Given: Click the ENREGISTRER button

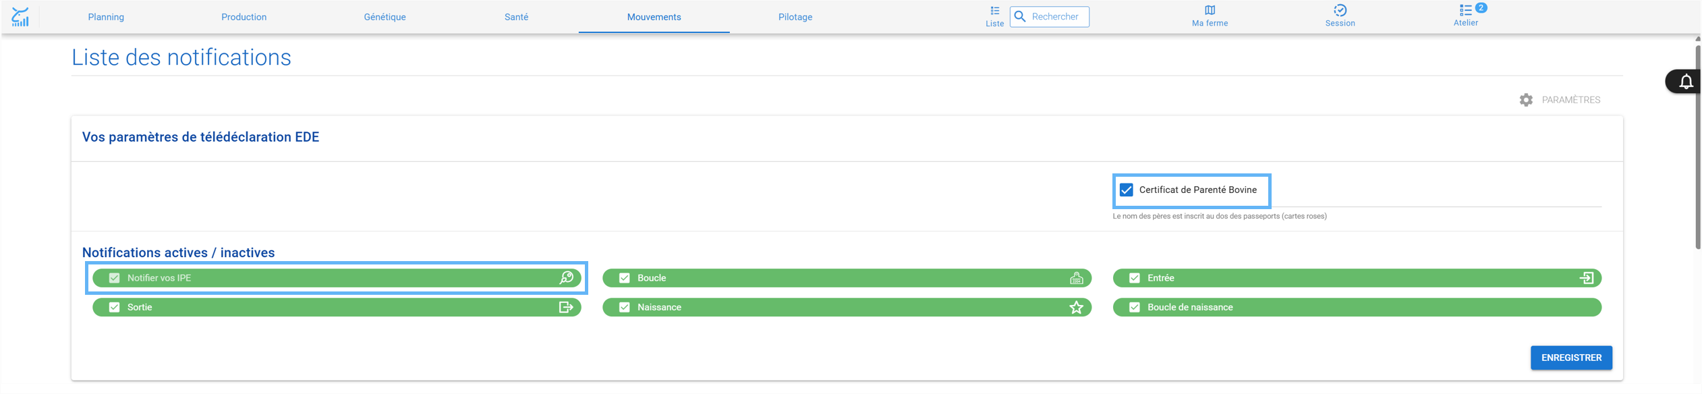Looking at the screenshot, I should point(1571,358).
